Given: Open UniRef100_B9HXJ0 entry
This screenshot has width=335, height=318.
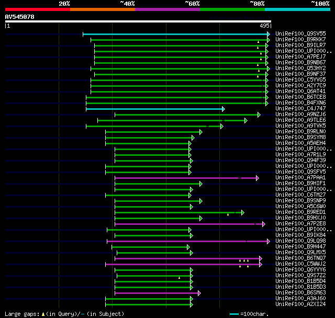Looking at the screenshot, I should [x=300, y=218].
